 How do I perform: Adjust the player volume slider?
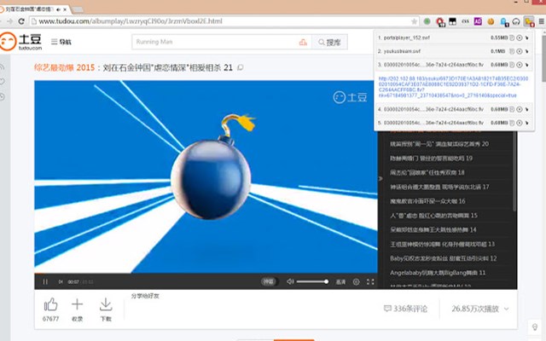312,281
